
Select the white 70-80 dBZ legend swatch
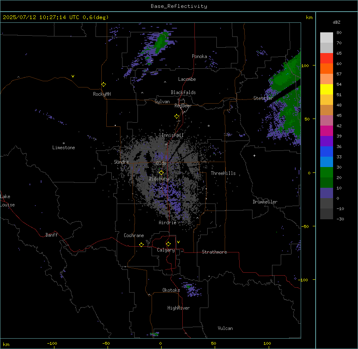pos(326,38)
